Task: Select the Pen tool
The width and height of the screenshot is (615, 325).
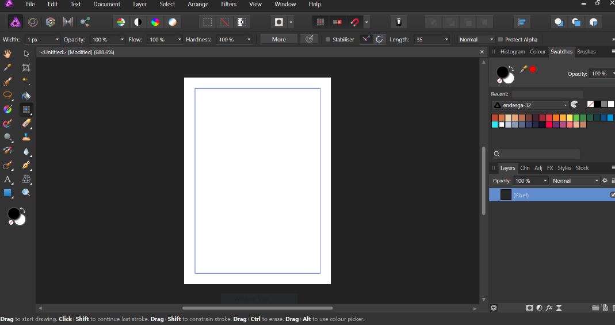Action: (26, 165)
